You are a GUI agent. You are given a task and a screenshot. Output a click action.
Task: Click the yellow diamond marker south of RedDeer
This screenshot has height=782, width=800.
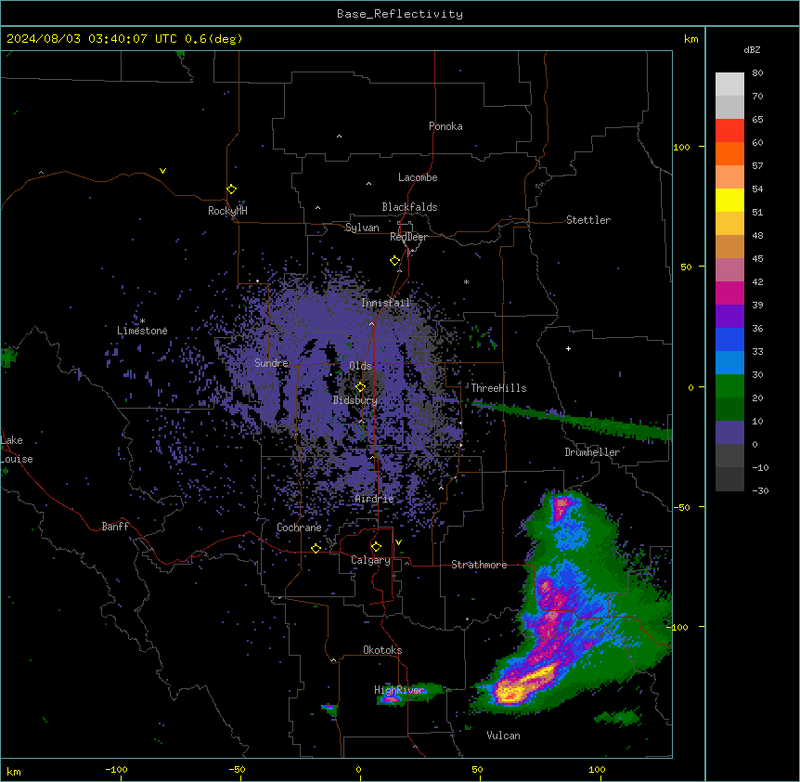pos(395,261)
